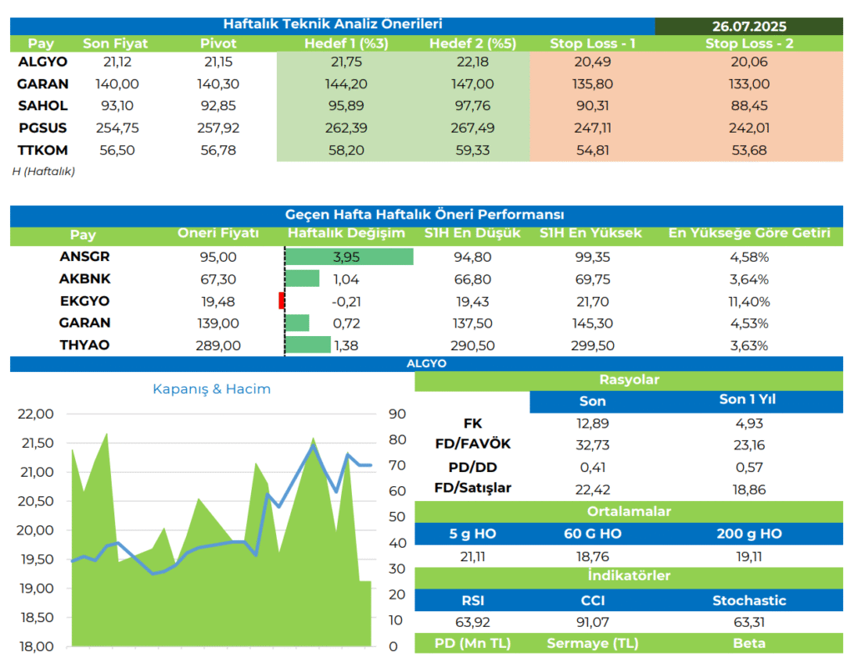Select the "Haftalık Değişim" column header
Viewport: 854px width, 662px height.
346,233
